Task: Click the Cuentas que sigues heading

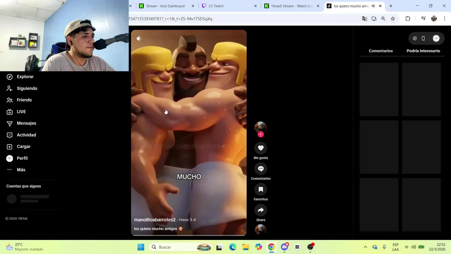Action: [24, 186]
